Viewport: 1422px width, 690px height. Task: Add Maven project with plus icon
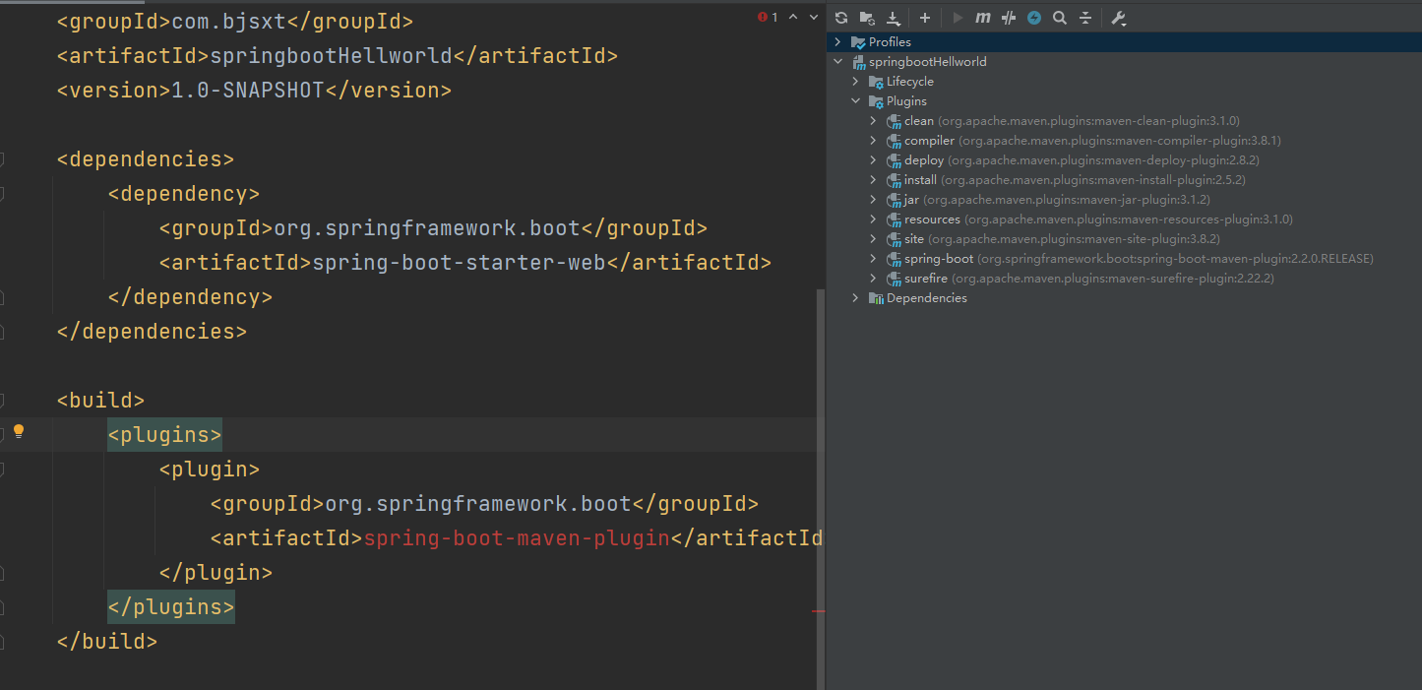coord(925,18)
